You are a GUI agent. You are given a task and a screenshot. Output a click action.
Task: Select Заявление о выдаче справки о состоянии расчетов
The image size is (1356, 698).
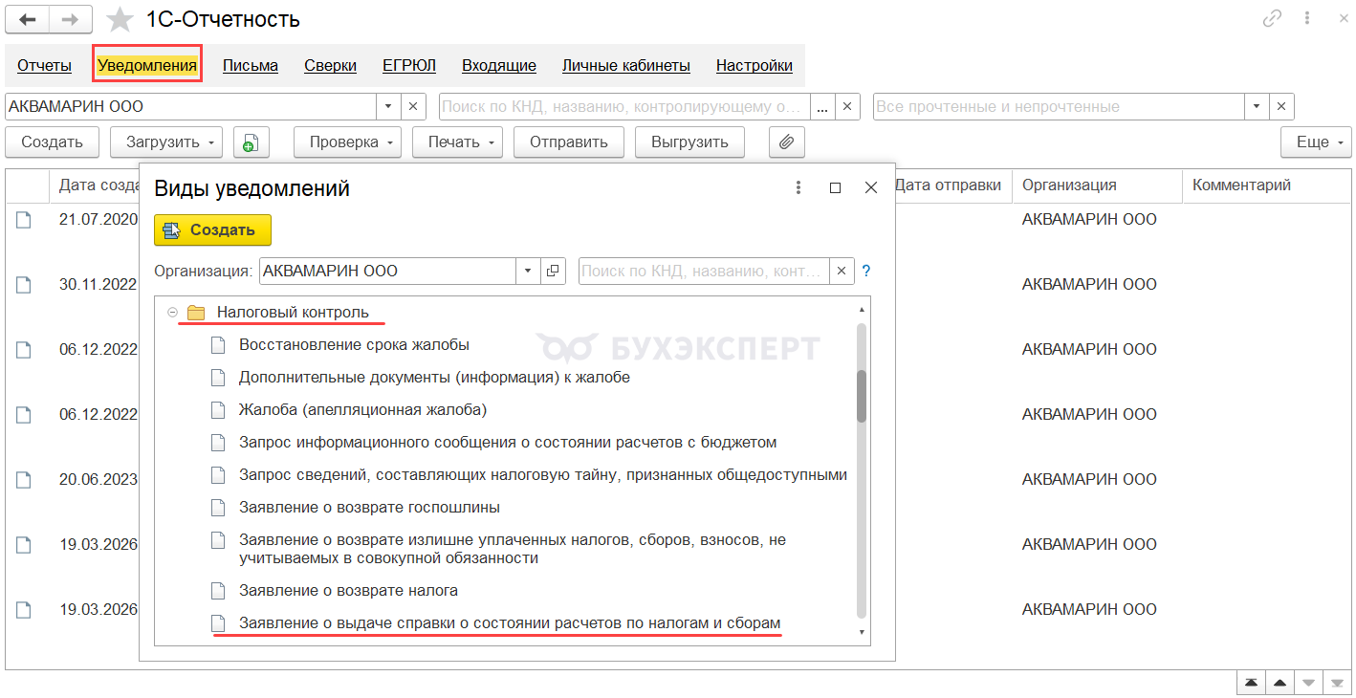point(510,623)
